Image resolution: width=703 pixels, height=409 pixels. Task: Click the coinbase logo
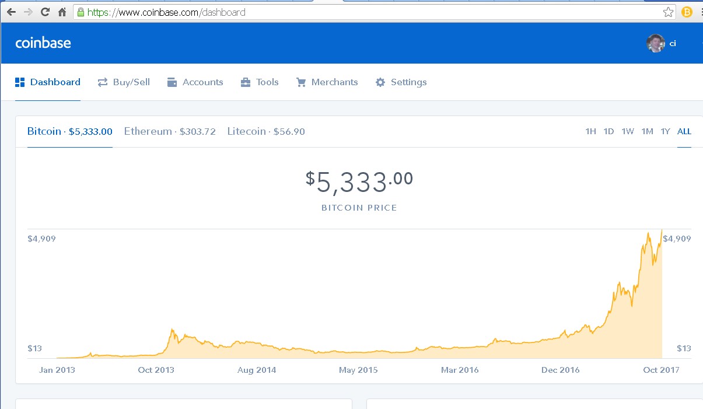coord(43,43)
